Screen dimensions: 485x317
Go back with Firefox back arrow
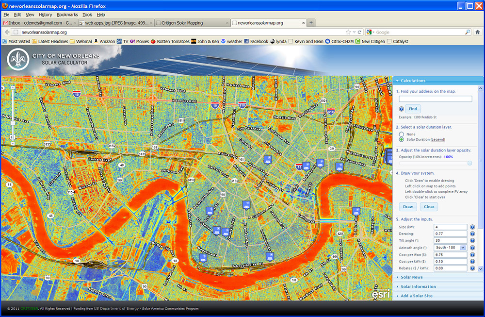(7, 32)
